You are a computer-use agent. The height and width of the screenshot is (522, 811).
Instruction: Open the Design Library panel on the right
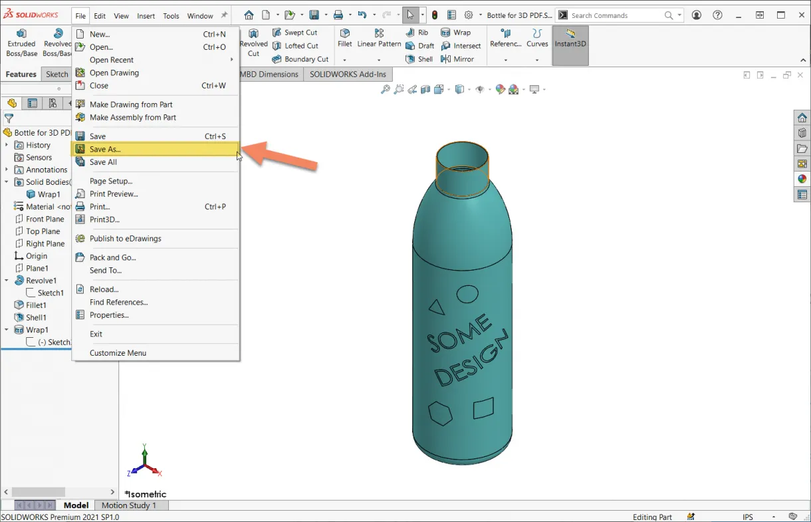coord(802,133)
